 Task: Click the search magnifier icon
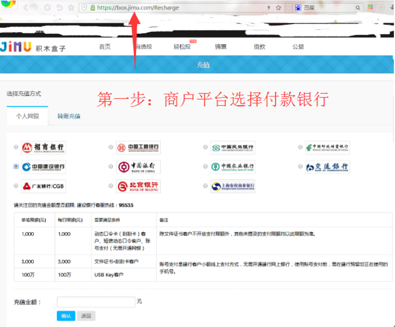(357, 8)
